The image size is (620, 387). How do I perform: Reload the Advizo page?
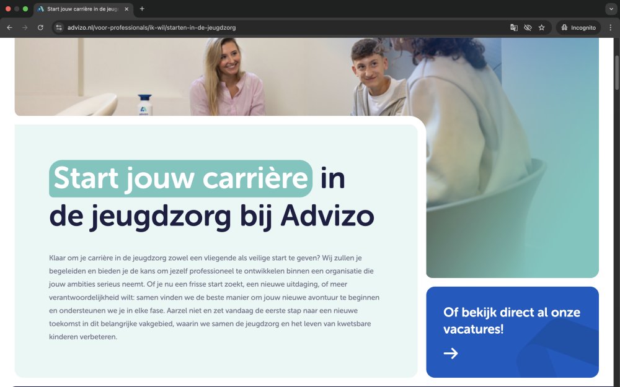pyautogui.click(x=40, y=27)
